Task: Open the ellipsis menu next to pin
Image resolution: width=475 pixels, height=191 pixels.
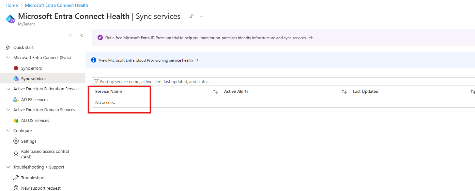Action: coord(201,16)
